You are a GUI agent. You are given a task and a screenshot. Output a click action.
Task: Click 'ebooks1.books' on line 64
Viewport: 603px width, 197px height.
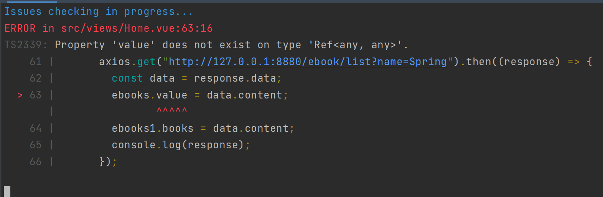(153, 128)
